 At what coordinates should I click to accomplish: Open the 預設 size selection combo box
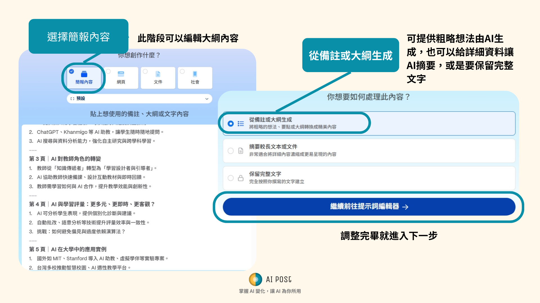pyautogui.click(x=139, y=99)
